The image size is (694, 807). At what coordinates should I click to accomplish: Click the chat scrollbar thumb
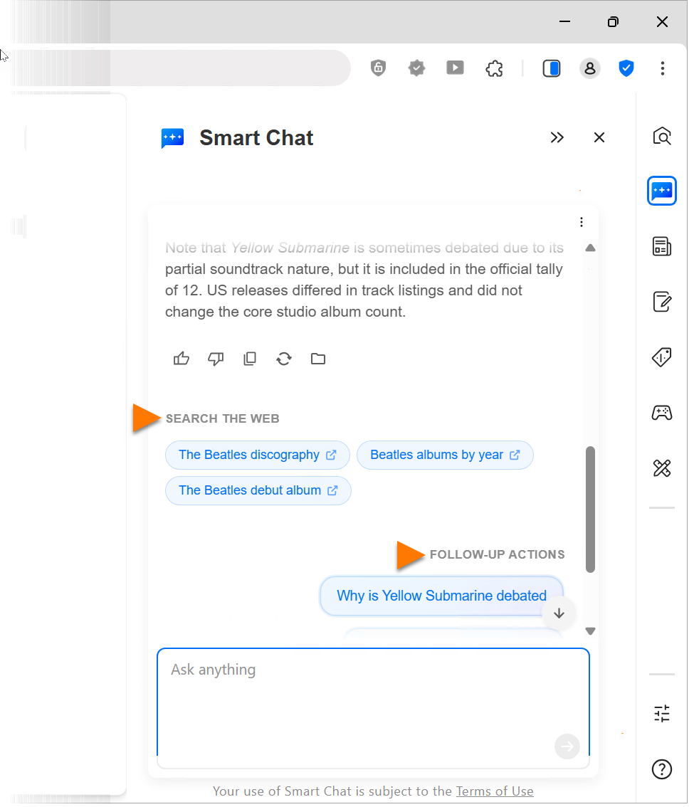point(591,510)
